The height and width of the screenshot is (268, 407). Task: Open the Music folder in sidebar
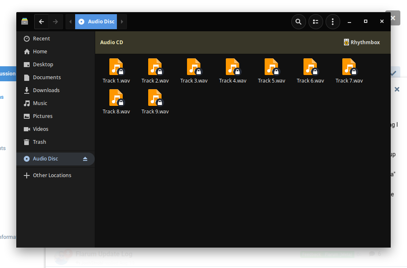(x=40, y=103)
